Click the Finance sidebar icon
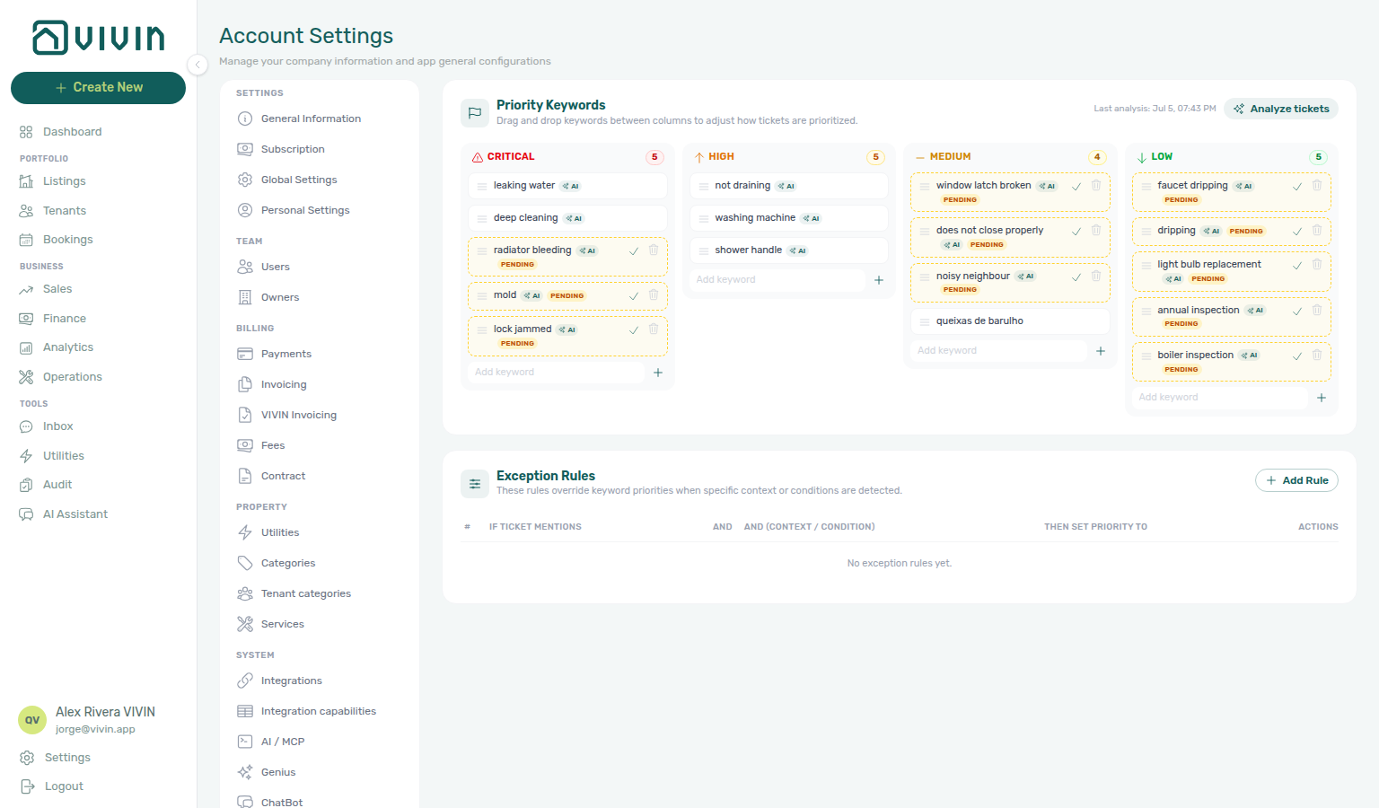This screenshot has width=1379, height=808. pyautogui.click(x=26, y=319)
